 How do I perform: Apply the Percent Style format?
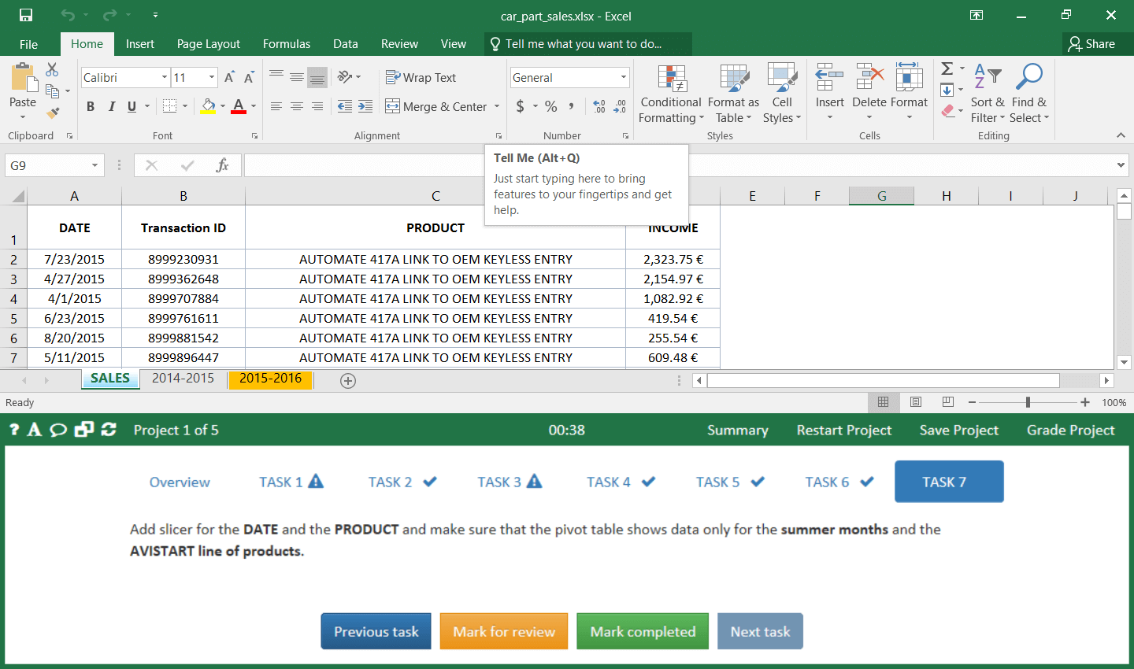(550, 105)
